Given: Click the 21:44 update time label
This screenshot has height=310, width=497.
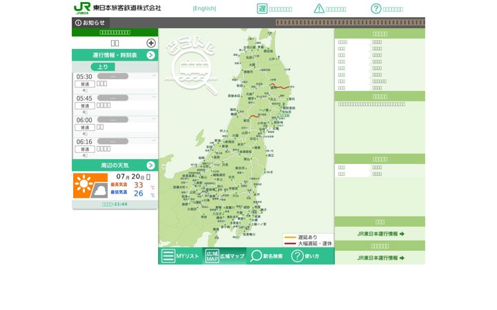Looking at the screenshot, I should (115, 205).
